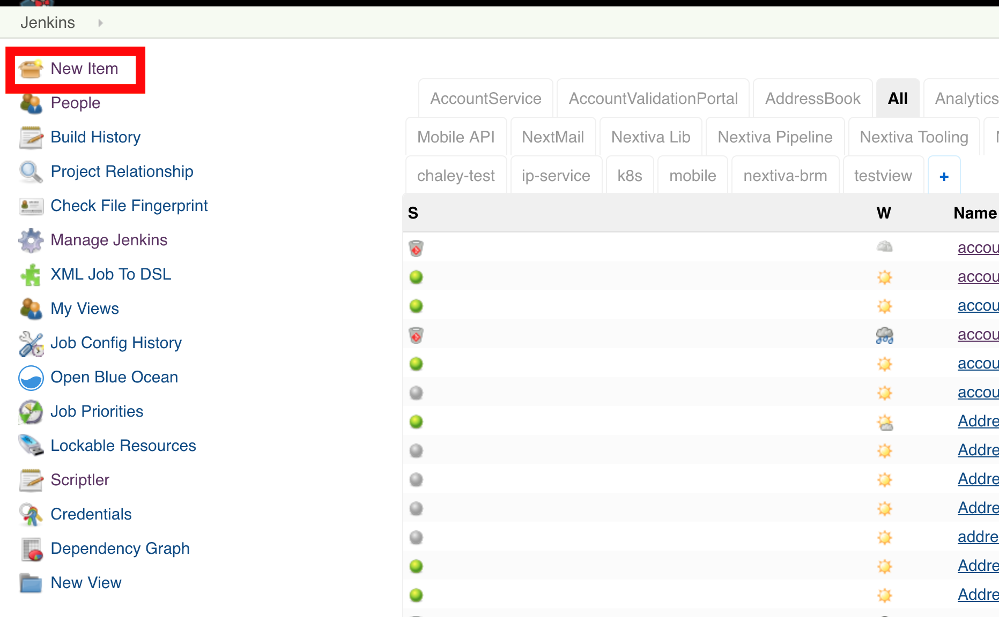Open the AccountValidationPortal view tab
Screen dimensions: 999x617
click(x=653, y=99)
